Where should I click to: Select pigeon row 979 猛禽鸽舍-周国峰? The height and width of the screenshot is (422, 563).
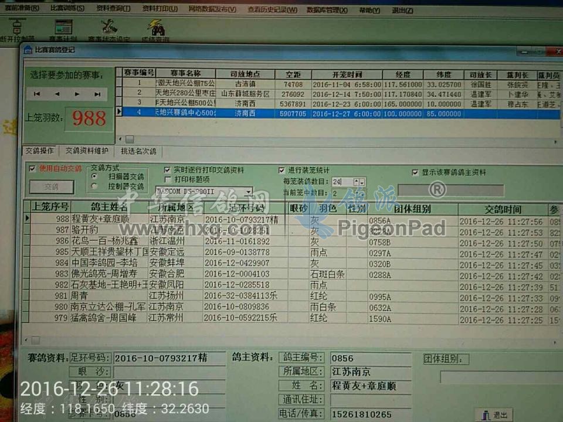pyautogui.click(x=293, y=318)
